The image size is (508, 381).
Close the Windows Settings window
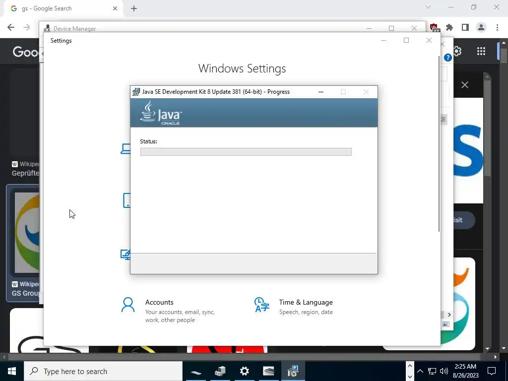429,41
